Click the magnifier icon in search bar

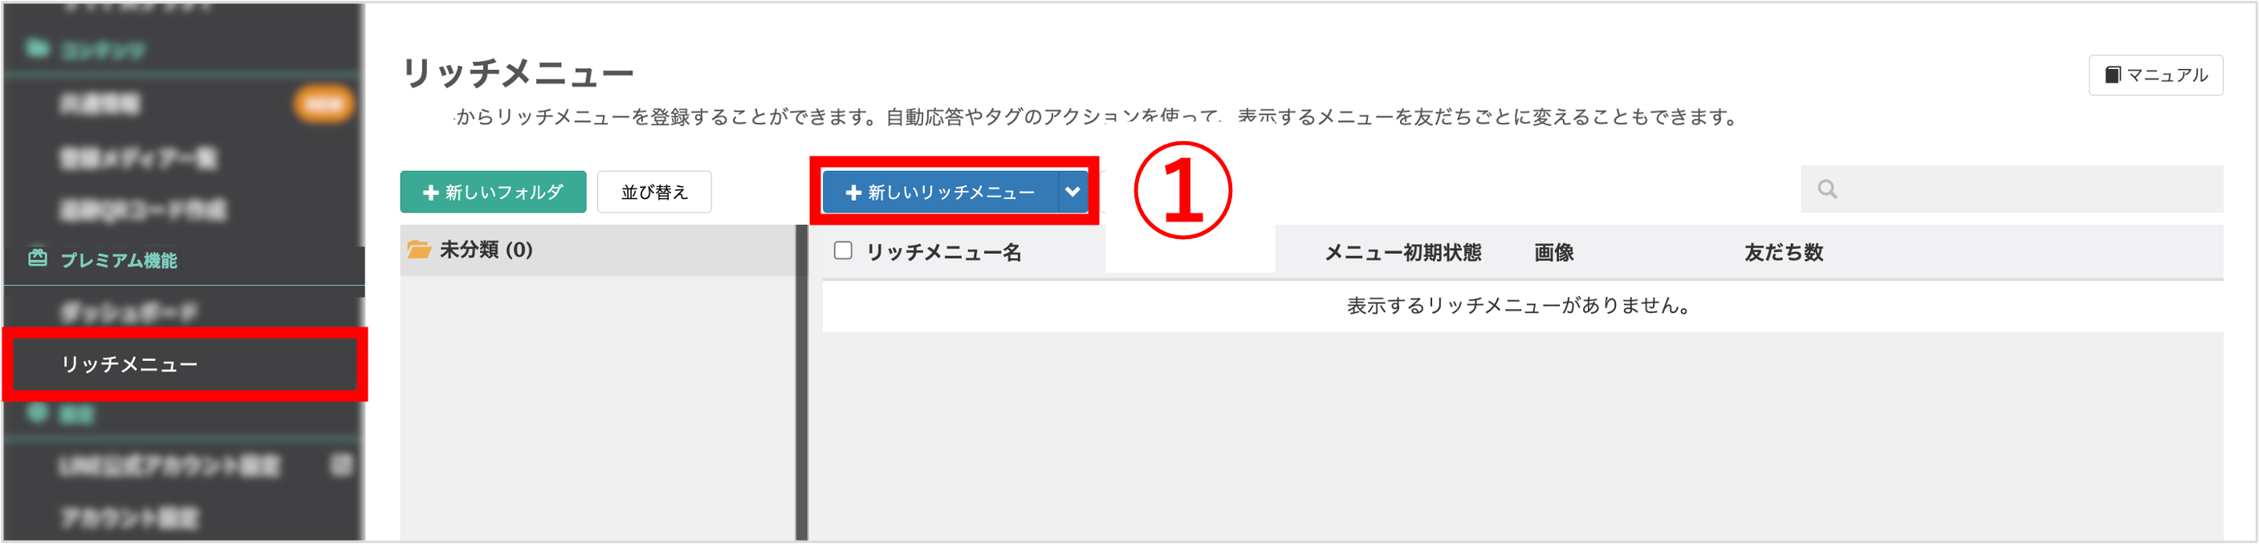pyautogui.click(x=1826, y=189)
